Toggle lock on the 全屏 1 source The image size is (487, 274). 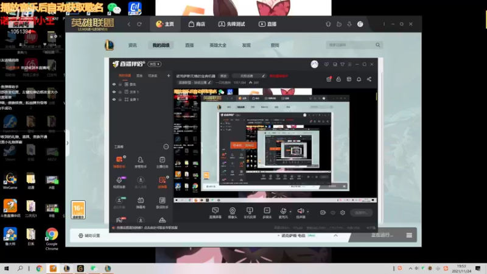click(x=120, y=99)
